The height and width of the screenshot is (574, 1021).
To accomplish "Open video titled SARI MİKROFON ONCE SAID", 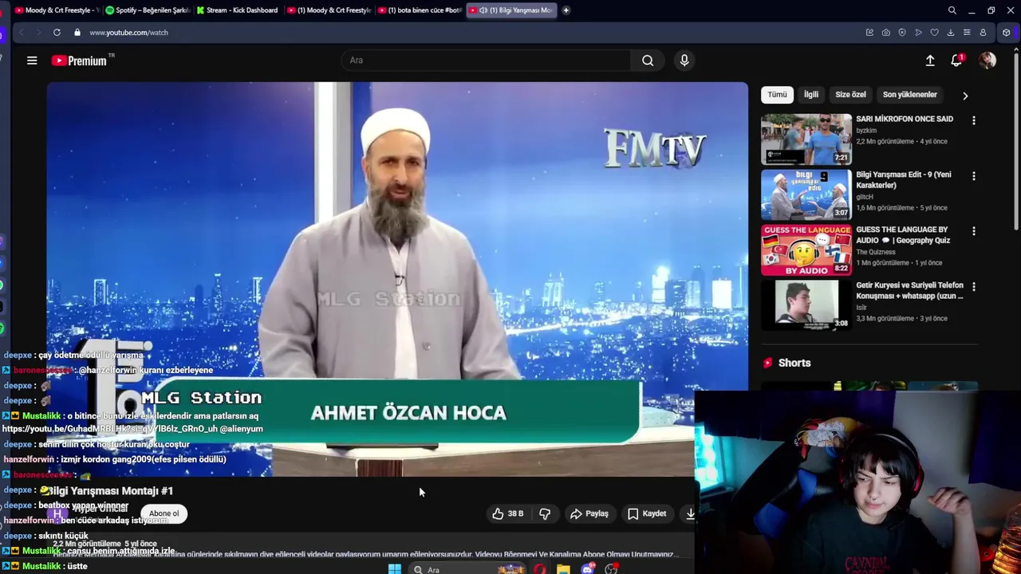I will point(905,119).
